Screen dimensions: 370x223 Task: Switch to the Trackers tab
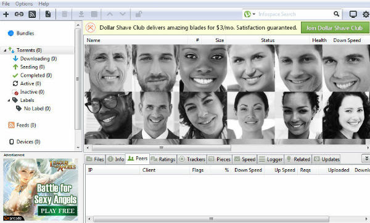click(192, 159)
